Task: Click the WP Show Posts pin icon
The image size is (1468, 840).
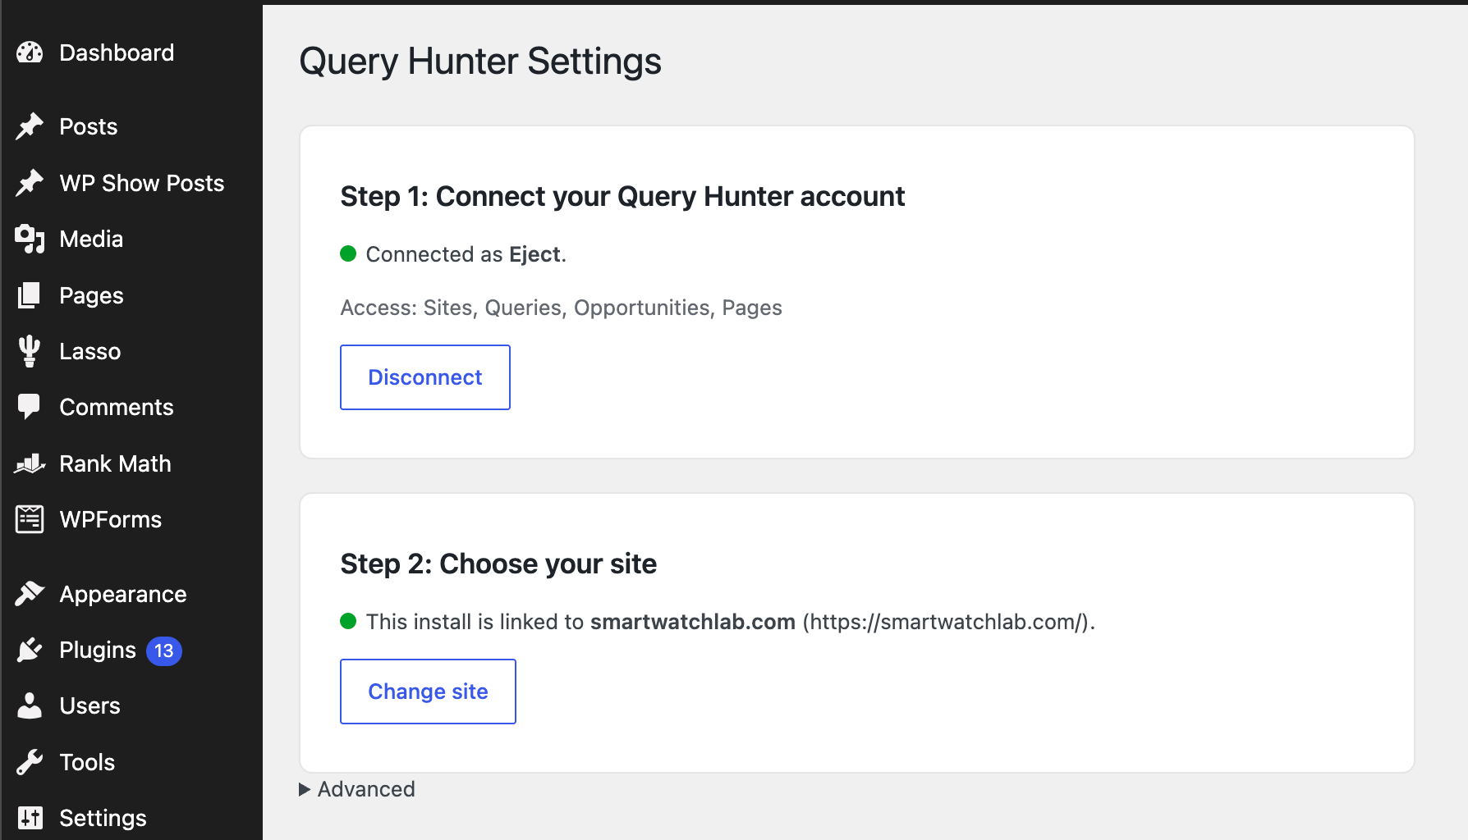Action: point(30,183)
